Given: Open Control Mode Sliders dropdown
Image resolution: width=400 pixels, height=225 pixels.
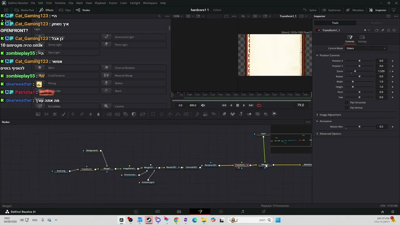Looking at the screenshot, I should tap(366, 48).
